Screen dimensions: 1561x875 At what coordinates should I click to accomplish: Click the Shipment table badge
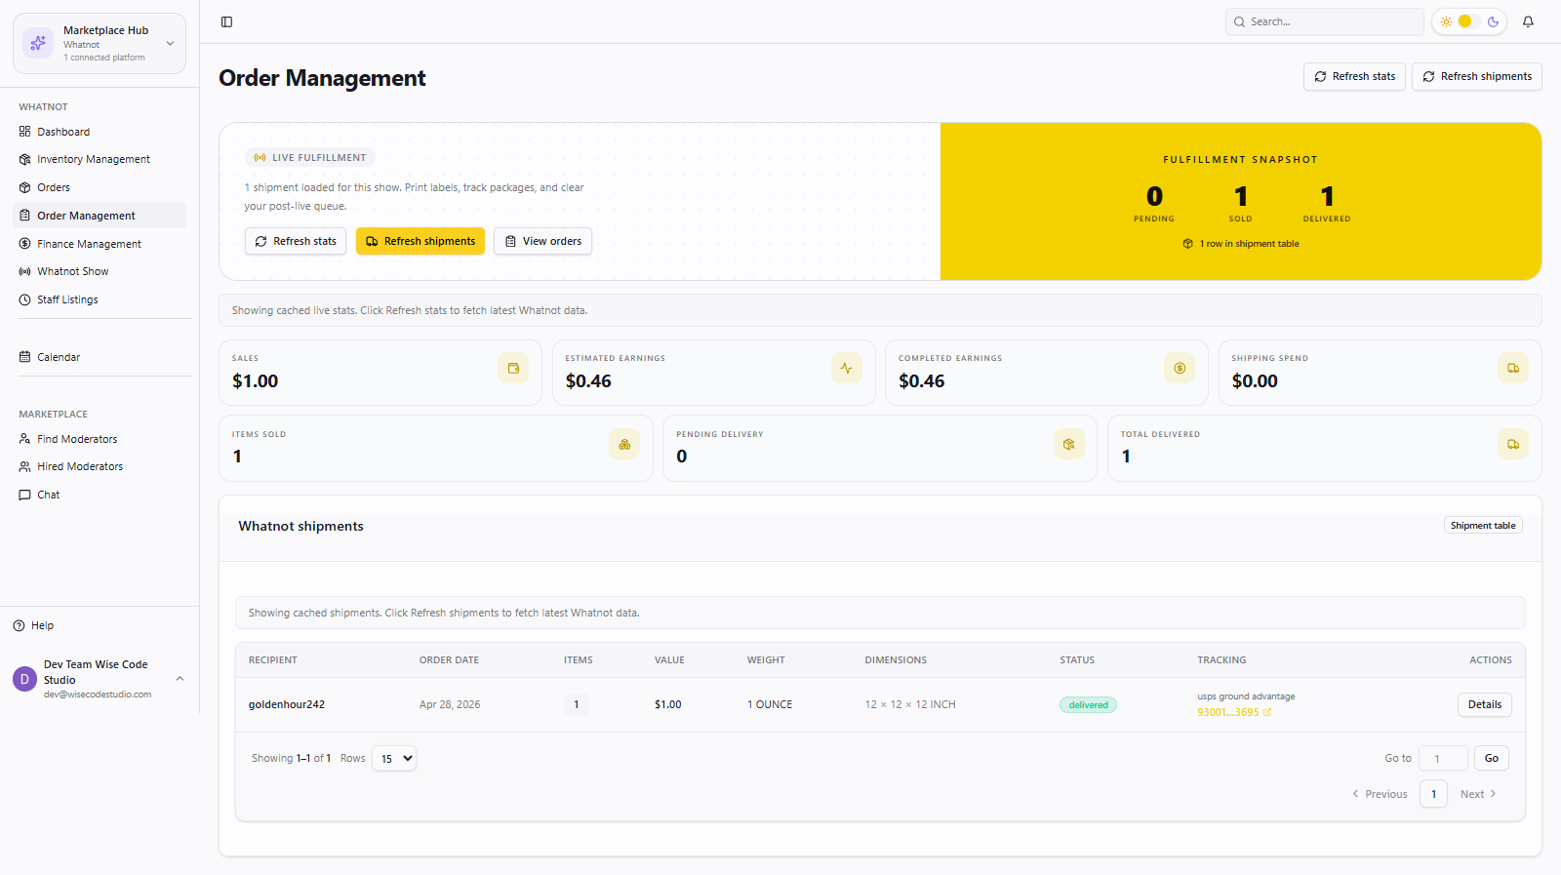point(1483,526)
